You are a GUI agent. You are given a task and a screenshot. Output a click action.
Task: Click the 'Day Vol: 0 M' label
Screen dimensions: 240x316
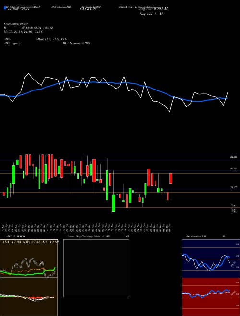tap(151, 14)
